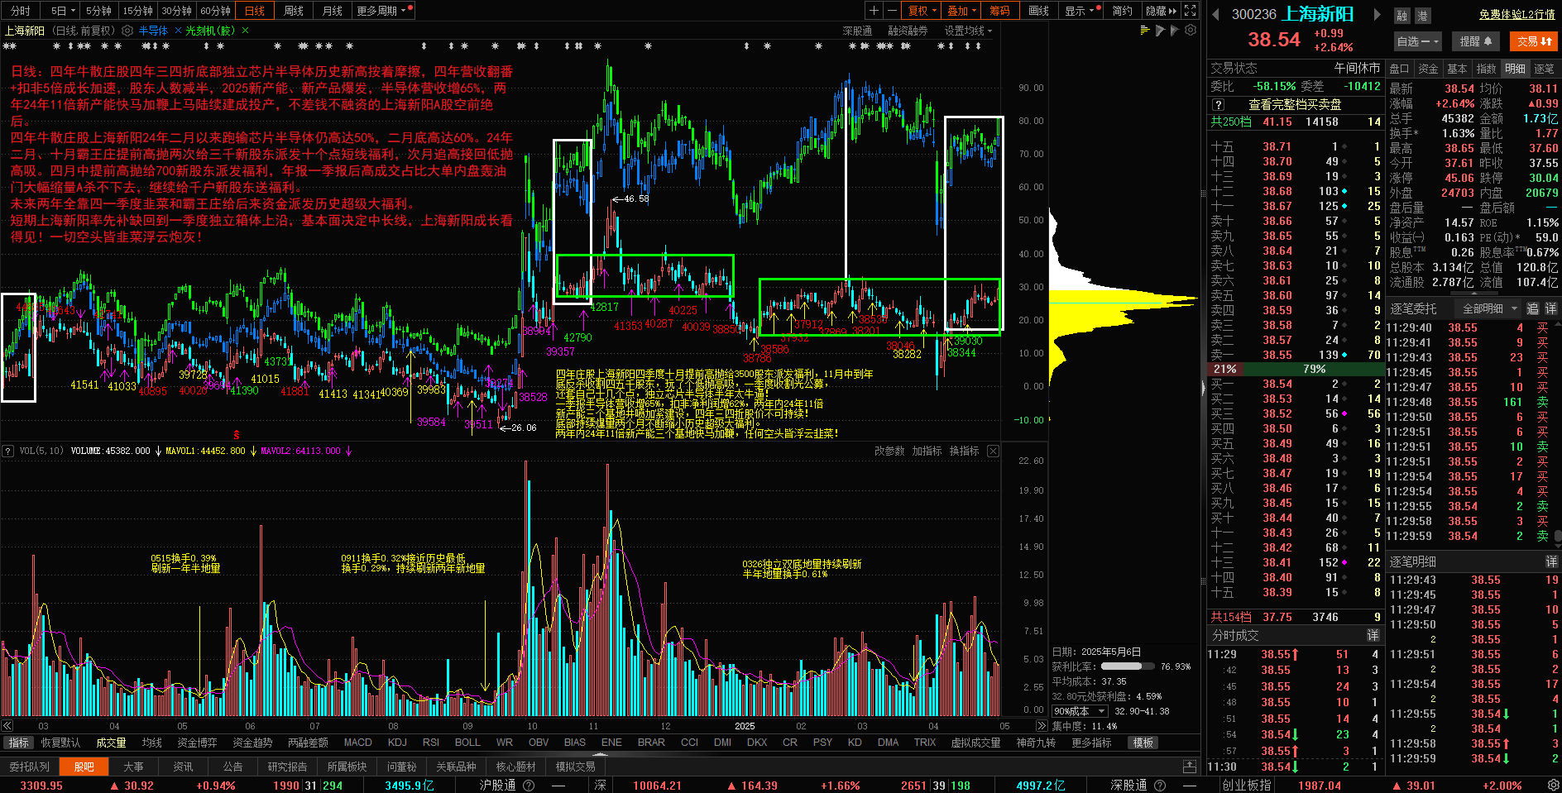Select KDJ indicator tab
Screen dimensions: 1562x793
397,743
